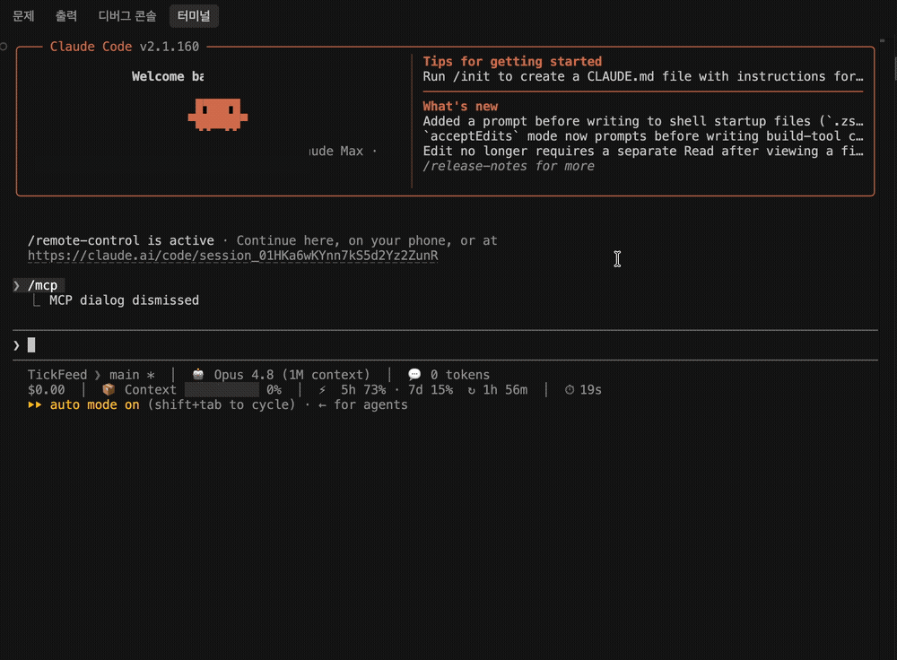
Task: Click the 'Added a prompt before writing' note
Action: (x=643, y=121)
